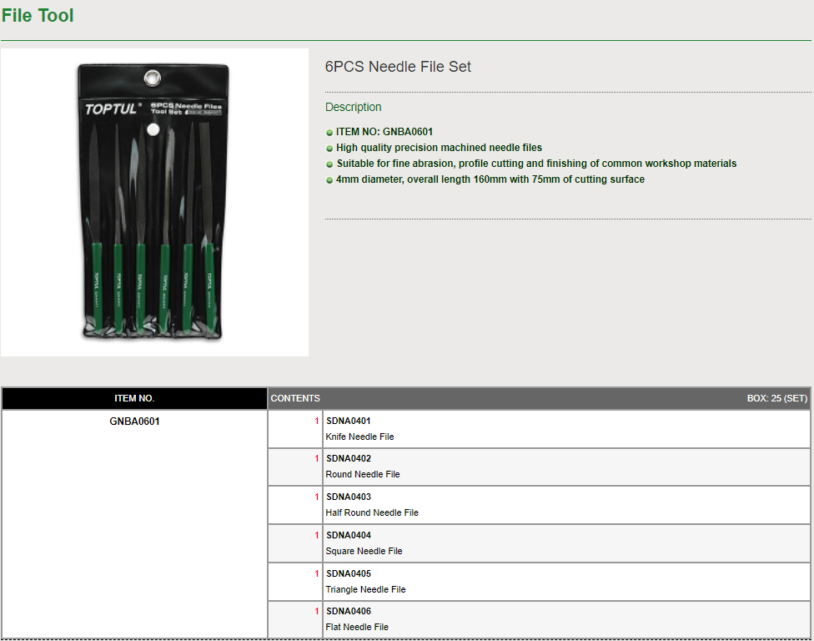This screenshot has height=641, width=814.
Task: Click the 'Flat Needle File' row text
Action: click(357, 627)
